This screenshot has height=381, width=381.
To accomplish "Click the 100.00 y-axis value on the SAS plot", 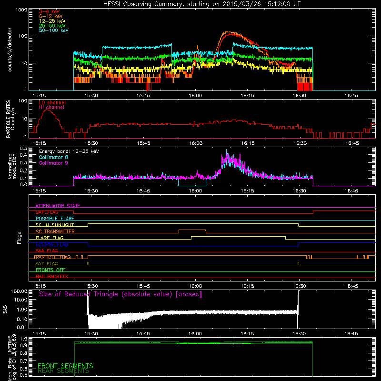I will coord(19,291).
